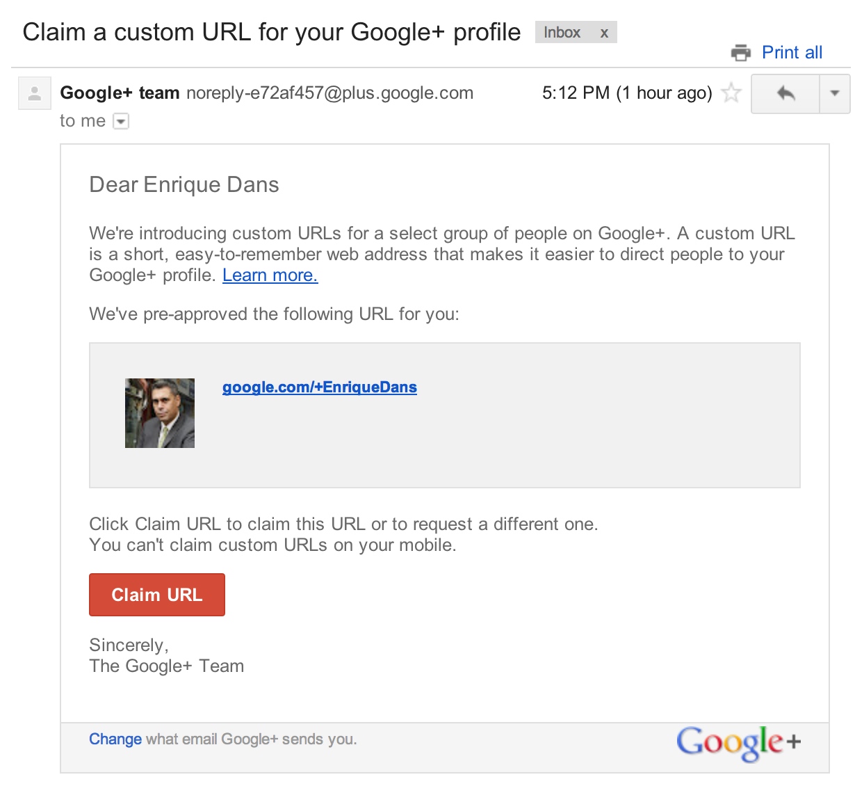
Task: Click the email subject title
Action: tap(272, 33)
